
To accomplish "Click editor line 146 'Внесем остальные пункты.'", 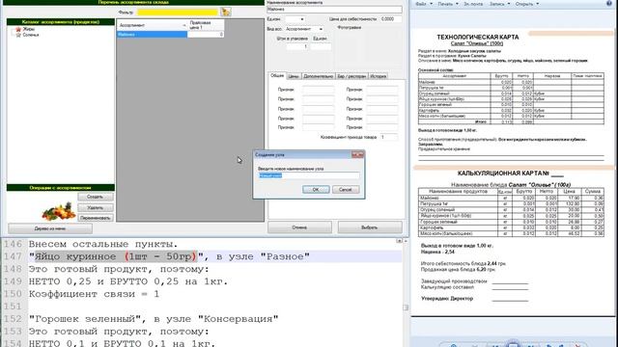I will [103, 244].
